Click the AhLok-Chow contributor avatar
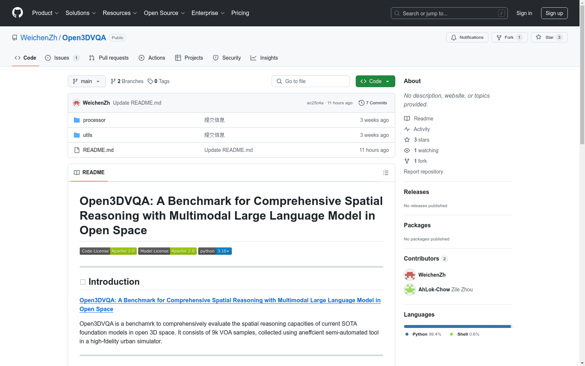The width and height of the screenshot is (585, 366). click(x=410, y=290)
